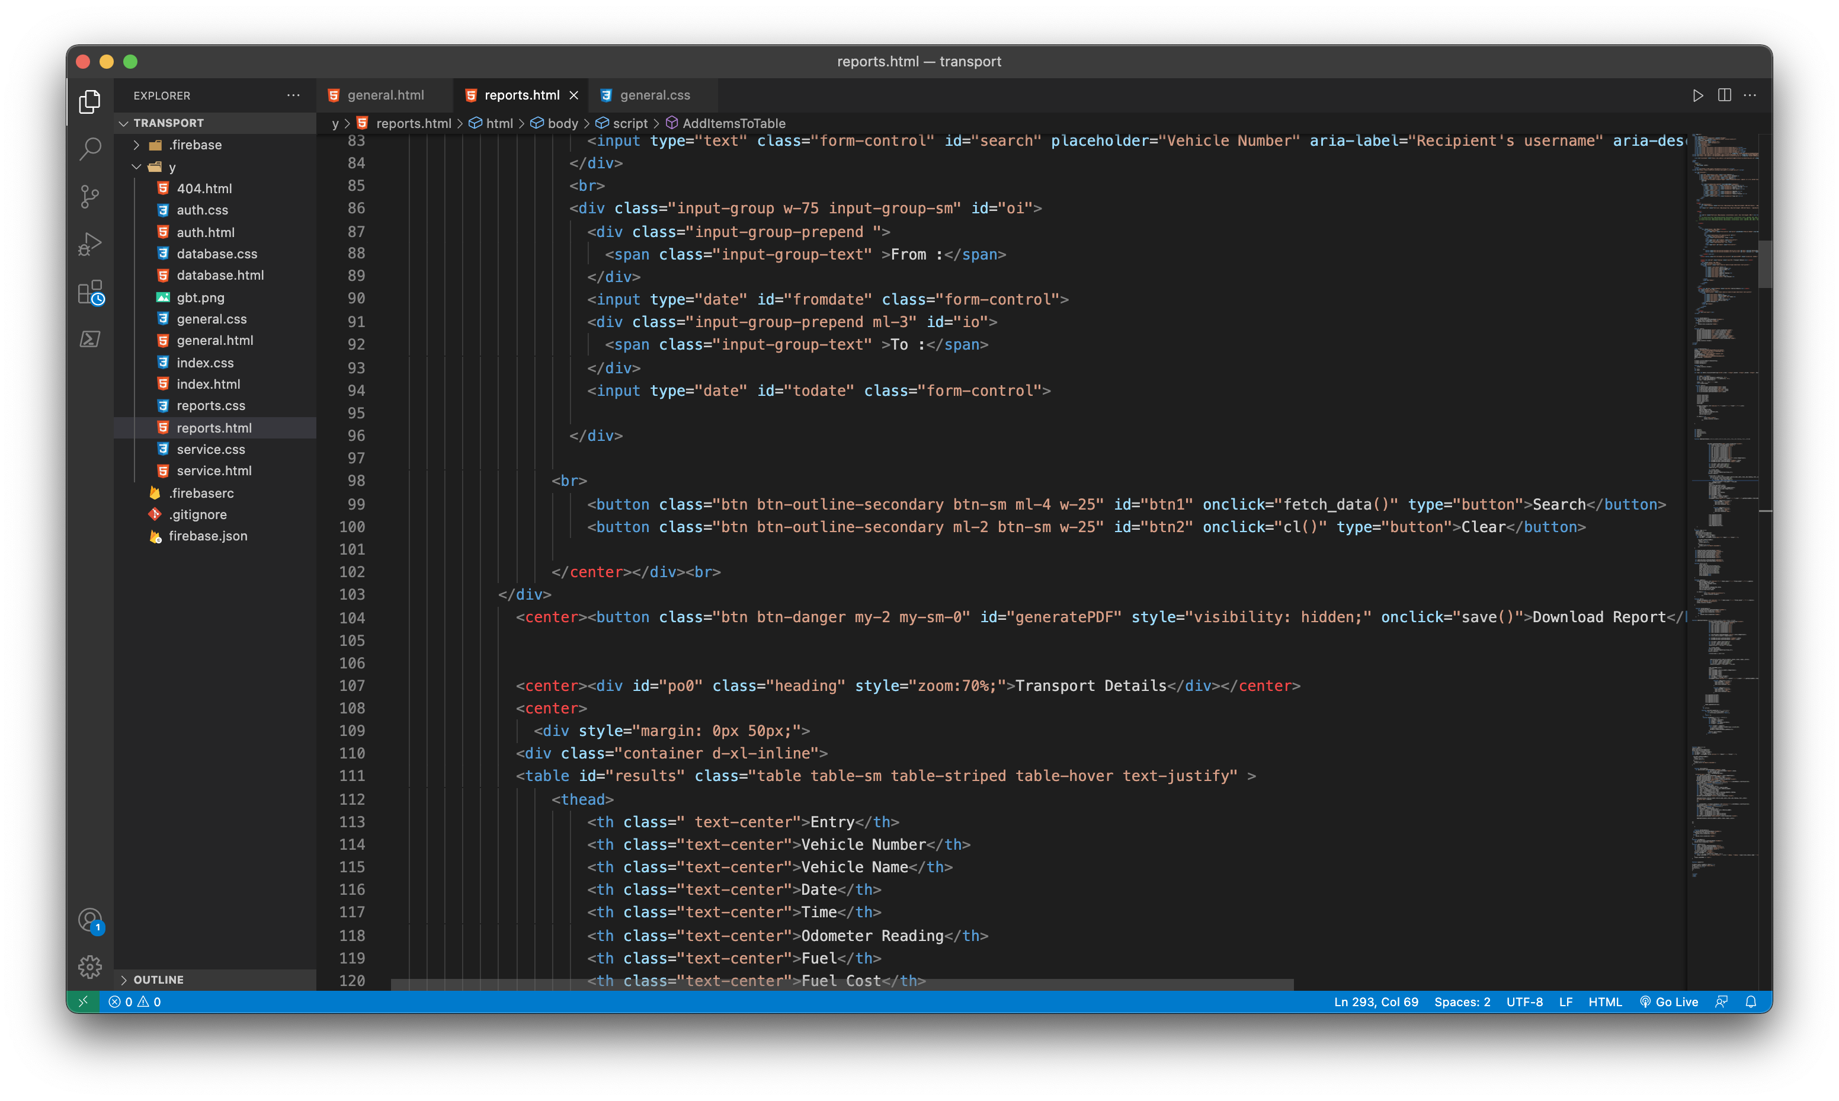Open Explorer Views and More Actions ellipsis

pyautogui.click(x=294, y=95)
